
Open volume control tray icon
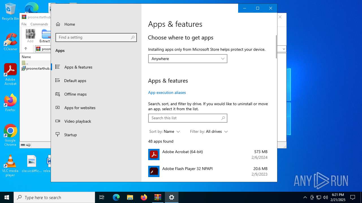326,197
